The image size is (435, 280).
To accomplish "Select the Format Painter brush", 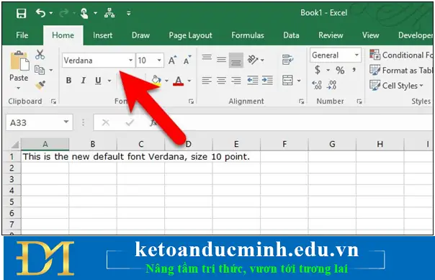I will click(x=40, y=85).
